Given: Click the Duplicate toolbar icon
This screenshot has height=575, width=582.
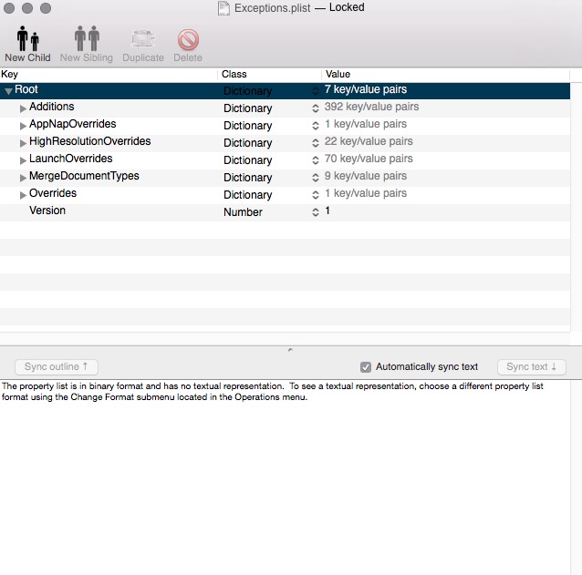Looking at the screenshot, I should (143, 39).
